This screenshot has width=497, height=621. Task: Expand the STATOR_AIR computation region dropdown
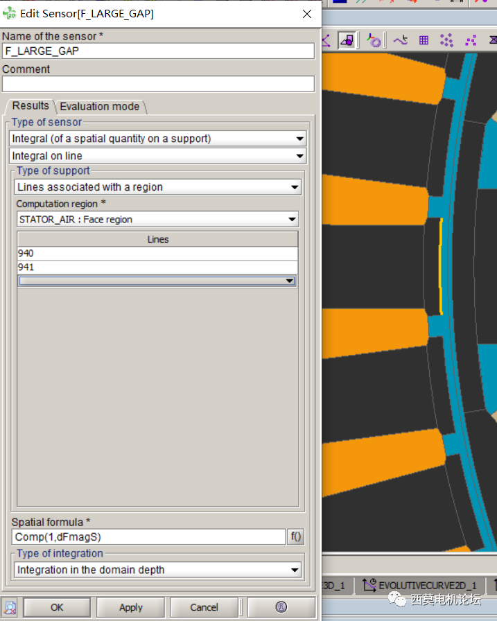click(157, 219)
